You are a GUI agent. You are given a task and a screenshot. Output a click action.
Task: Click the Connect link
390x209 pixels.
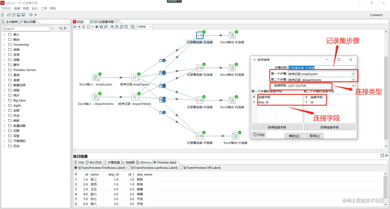click(x=376, y=15)
